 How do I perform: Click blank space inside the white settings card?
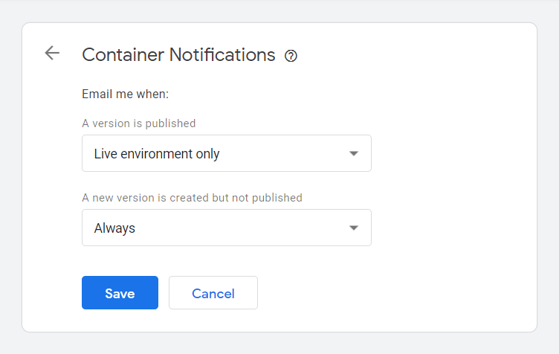(453, 178)
